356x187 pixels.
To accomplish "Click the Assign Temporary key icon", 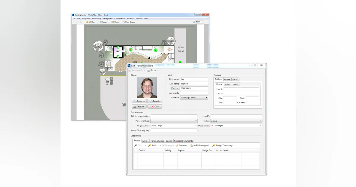I will 214,145.
